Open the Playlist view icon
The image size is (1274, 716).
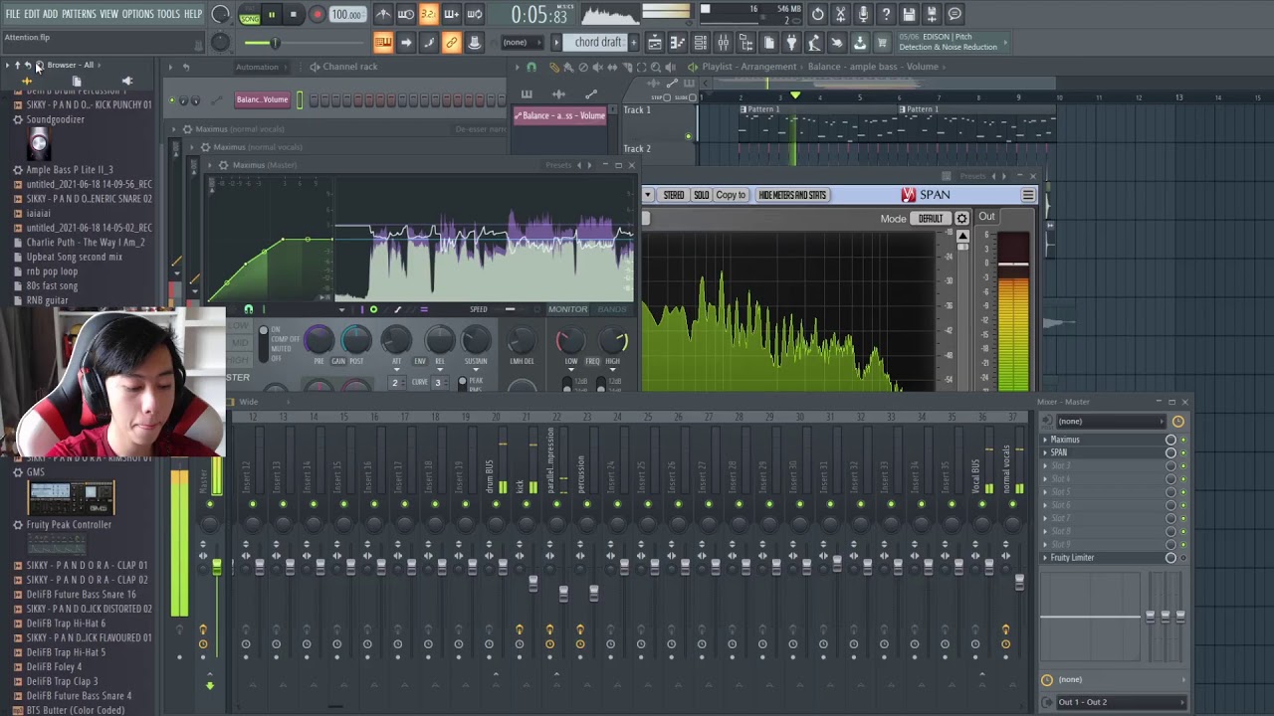coord(655,43)
